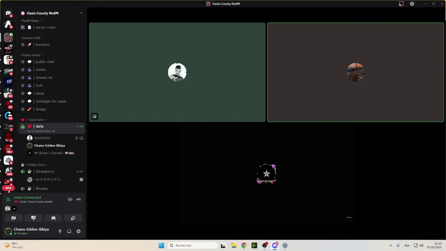
Task: Open Task View on the taskbar
Action: 223,245
